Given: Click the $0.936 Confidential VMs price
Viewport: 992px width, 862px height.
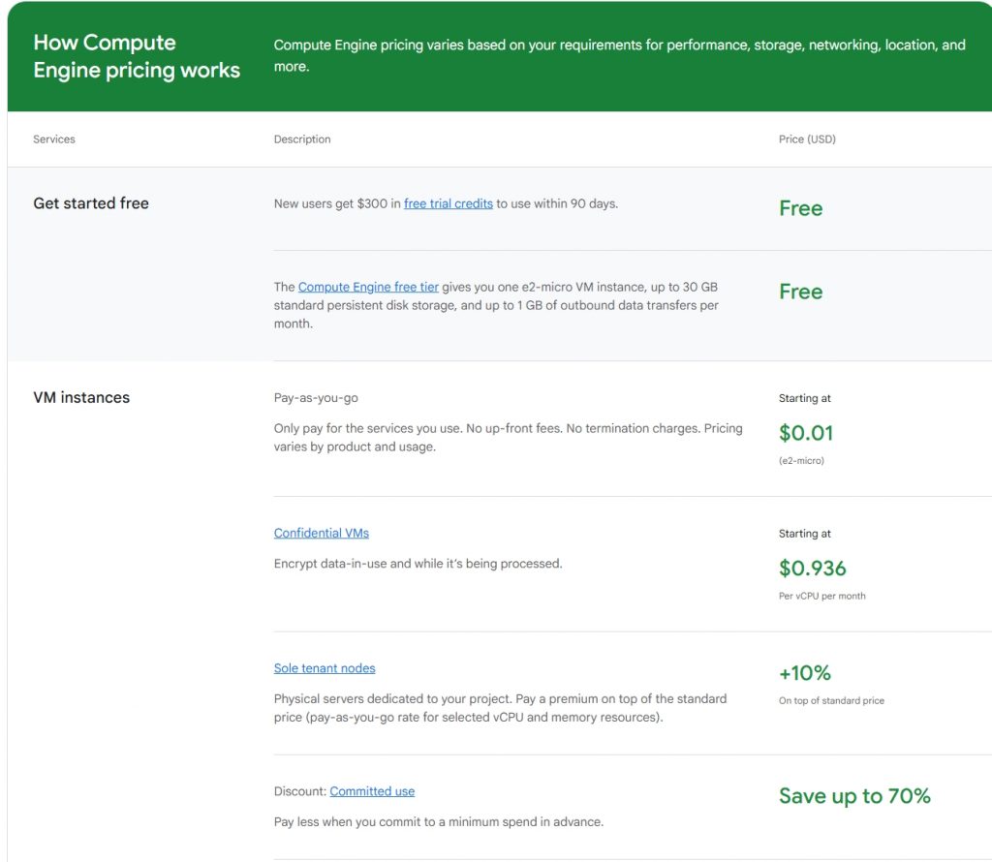Looking at the screenshot, I should [812, 568].
